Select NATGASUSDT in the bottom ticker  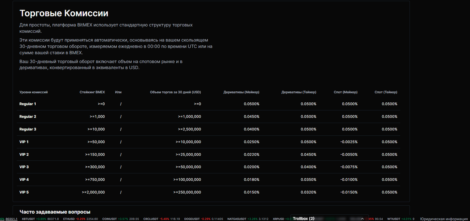(237, 219)
